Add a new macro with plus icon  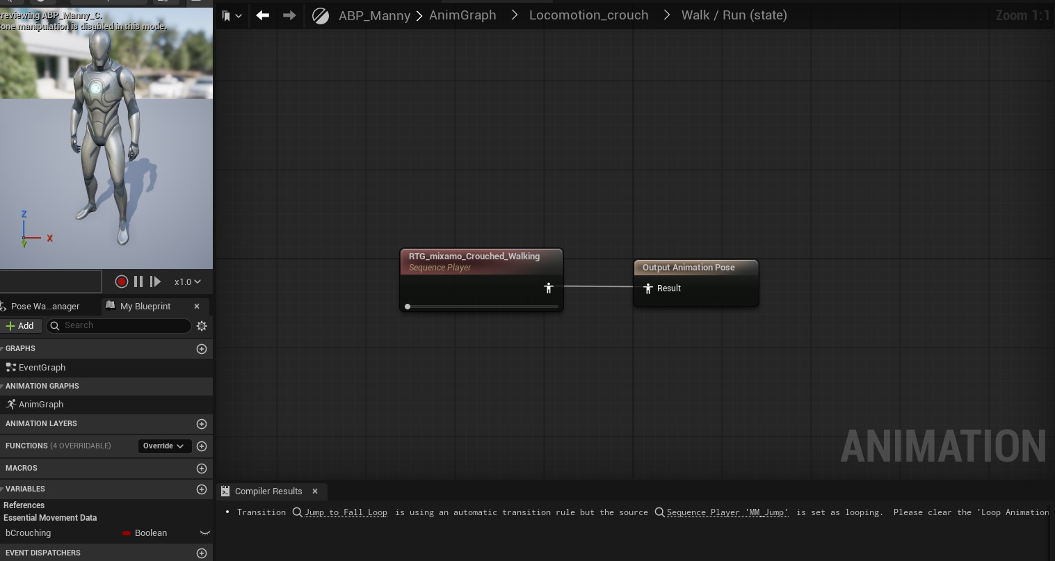(202, 469)
